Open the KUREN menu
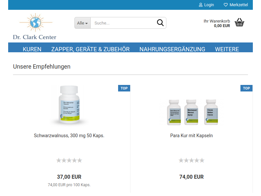 coord(32,49)
